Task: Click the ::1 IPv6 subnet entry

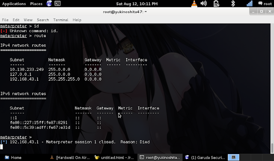Action: coord(13,118)
